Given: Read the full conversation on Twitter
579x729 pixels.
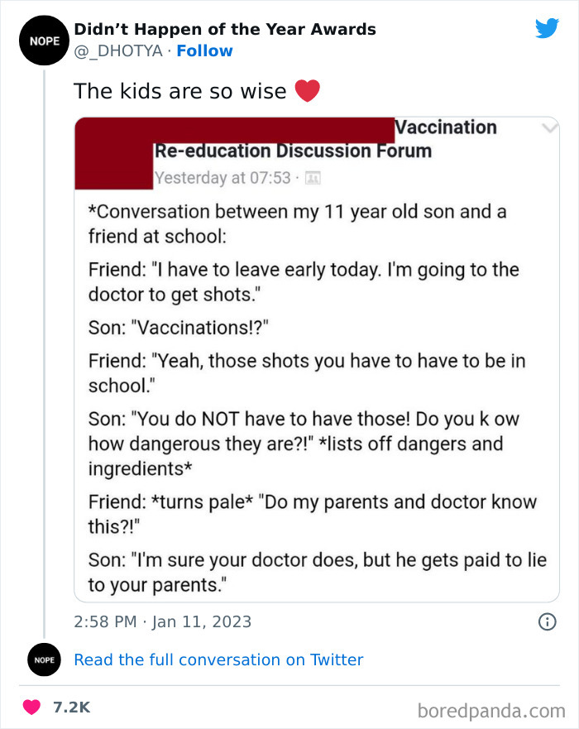Looking at the screenshot, I should click(x=218, y=659).
